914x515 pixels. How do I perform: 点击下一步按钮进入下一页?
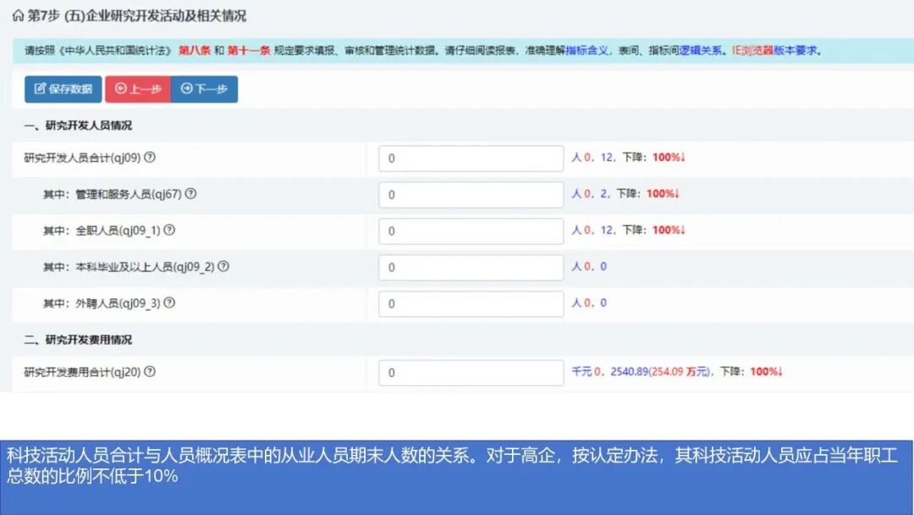pyautogui.click(x=206, y=87)
